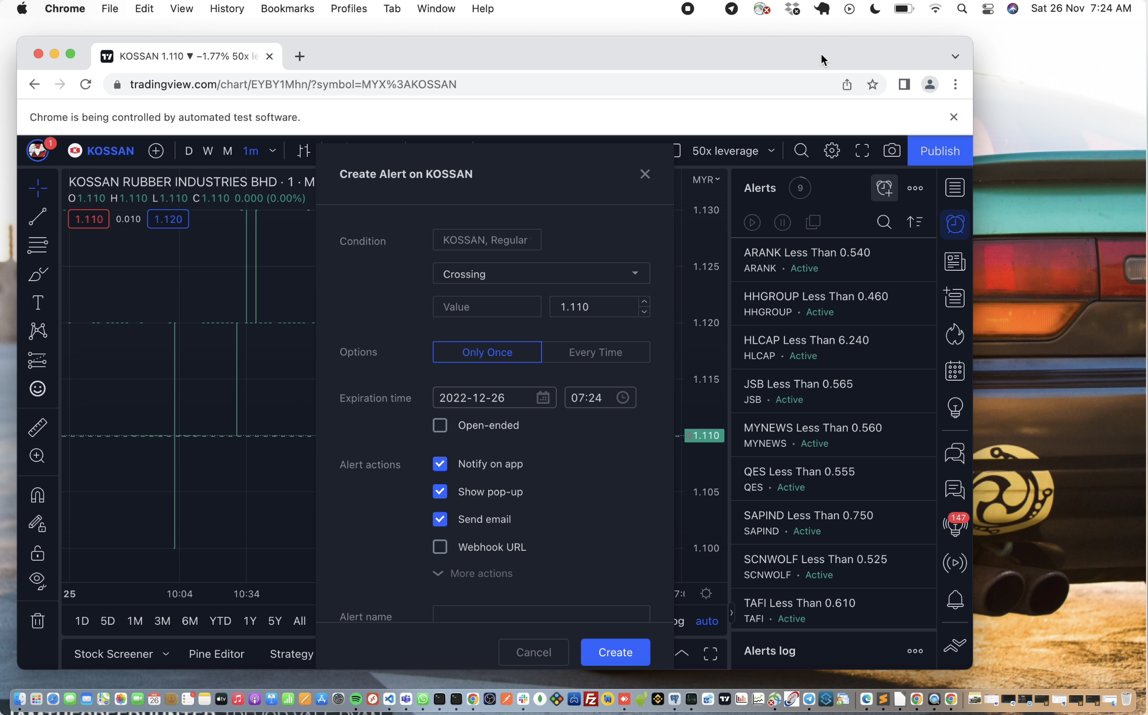Select the trend line drawing tool

pyautogui.click(x=37, y=216)
